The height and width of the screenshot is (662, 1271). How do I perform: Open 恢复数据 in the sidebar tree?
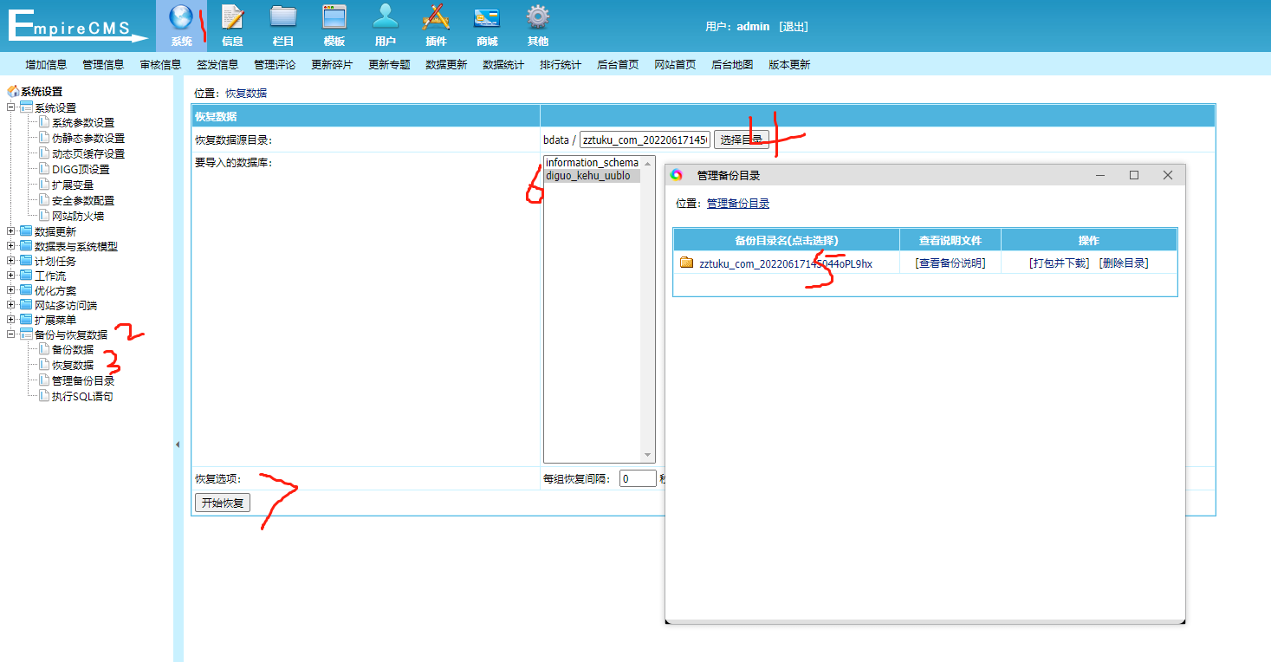pos(73,365)
